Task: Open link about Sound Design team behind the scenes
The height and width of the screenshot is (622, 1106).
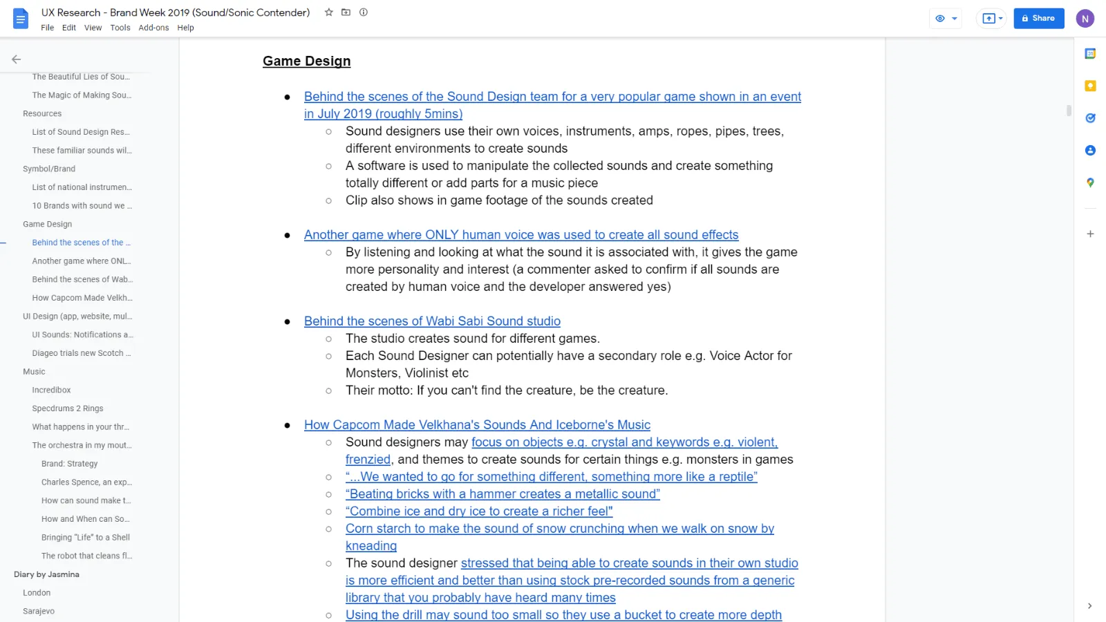Action: (x=552, y=105)
